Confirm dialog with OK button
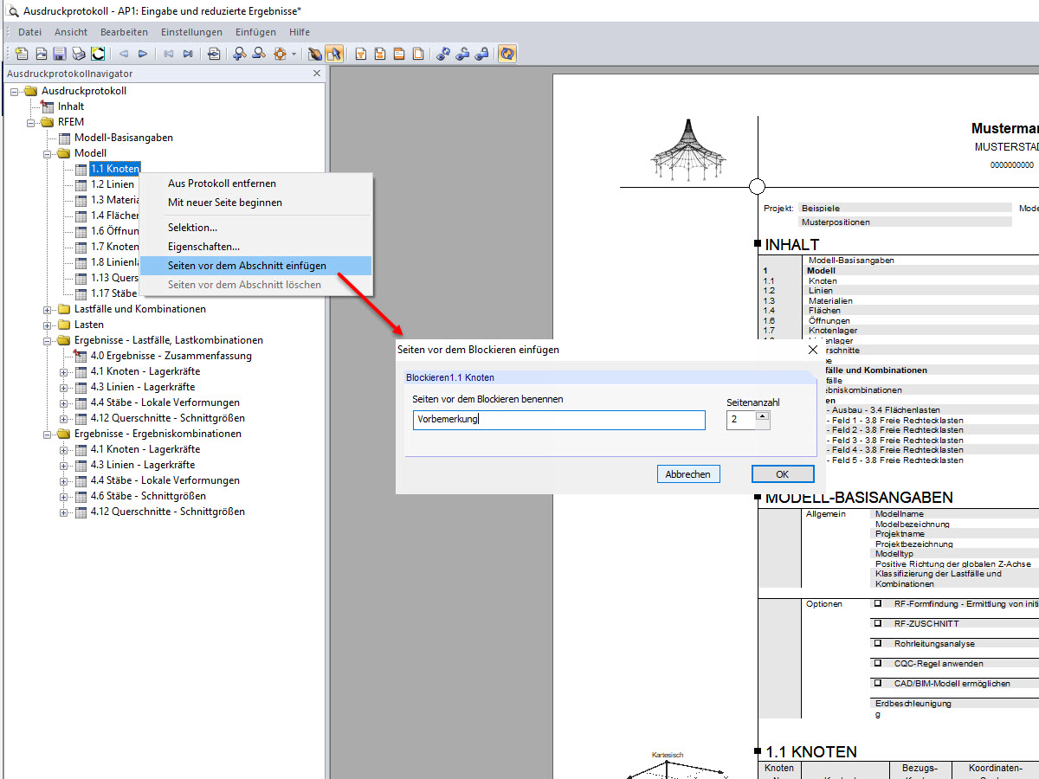Viewport: 1039px width, 779px height. [783, 474]
